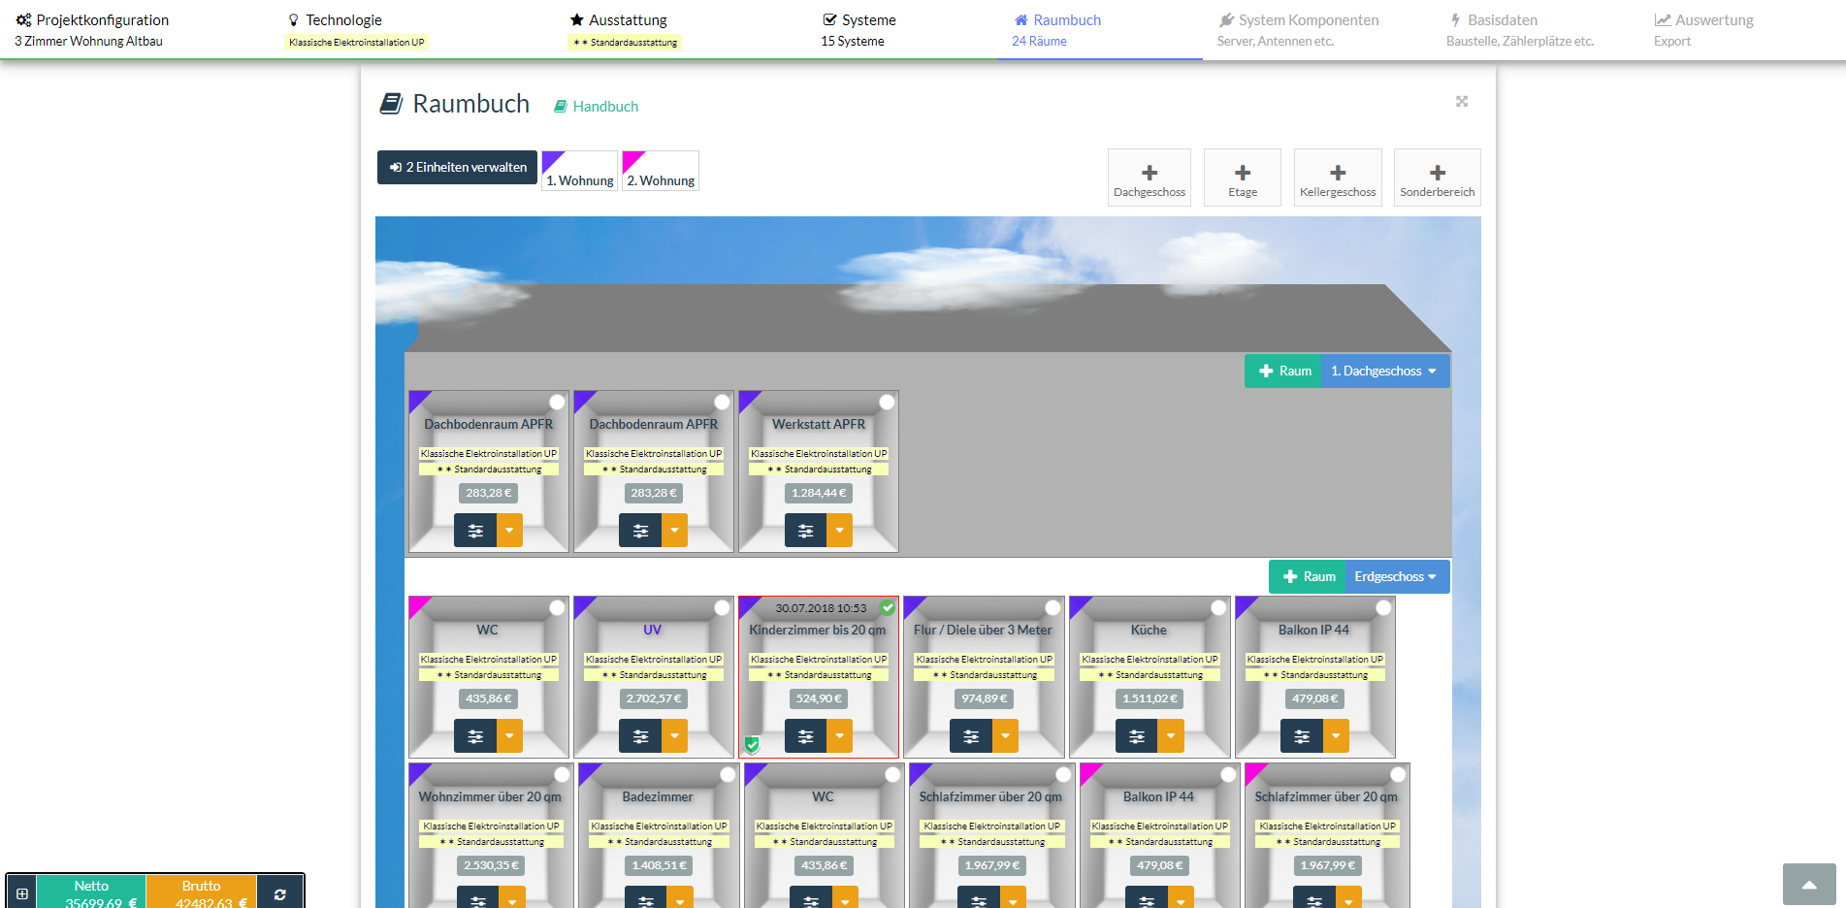Open orange dropdown arrow on UV room
Viewport: 1846px width, 908px height.
[x=674, y=736]
